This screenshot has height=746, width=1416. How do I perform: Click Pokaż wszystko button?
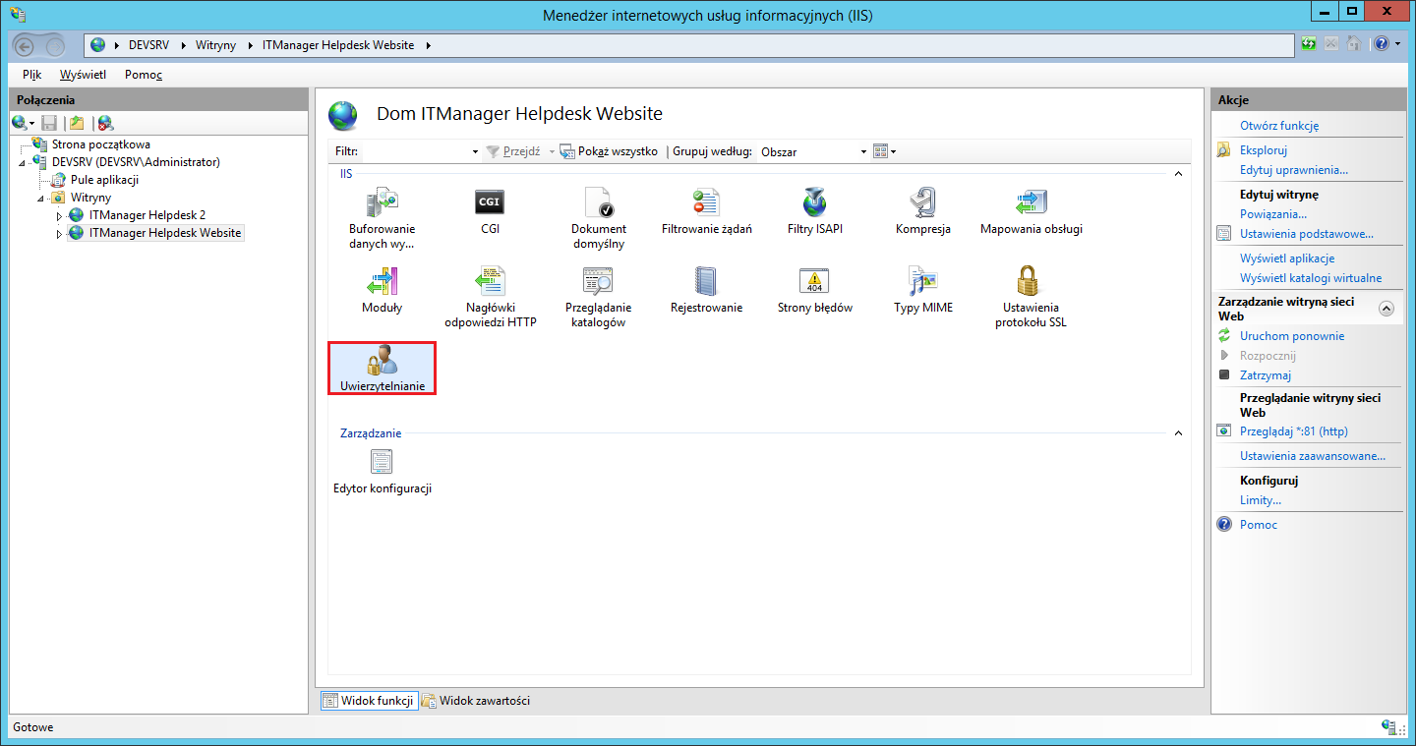click(609, 151)
